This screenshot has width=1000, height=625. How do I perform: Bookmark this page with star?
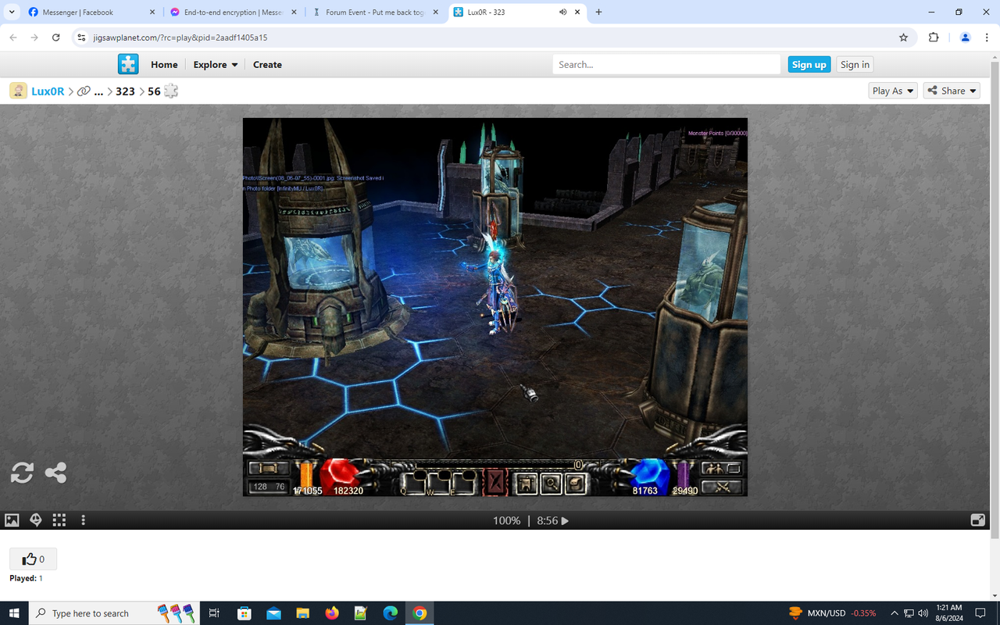click(904, 37)
